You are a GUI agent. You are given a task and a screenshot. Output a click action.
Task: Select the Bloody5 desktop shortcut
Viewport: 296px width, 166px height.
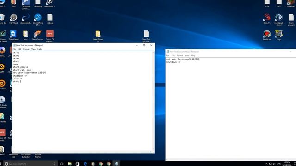[x=267, y=18]
